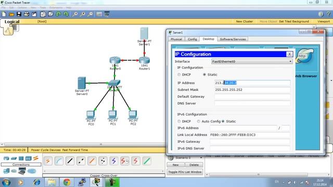This screenshot has height=187, width=333.
Task: Click the Subnet Mask field
Action: pos(252,90)
